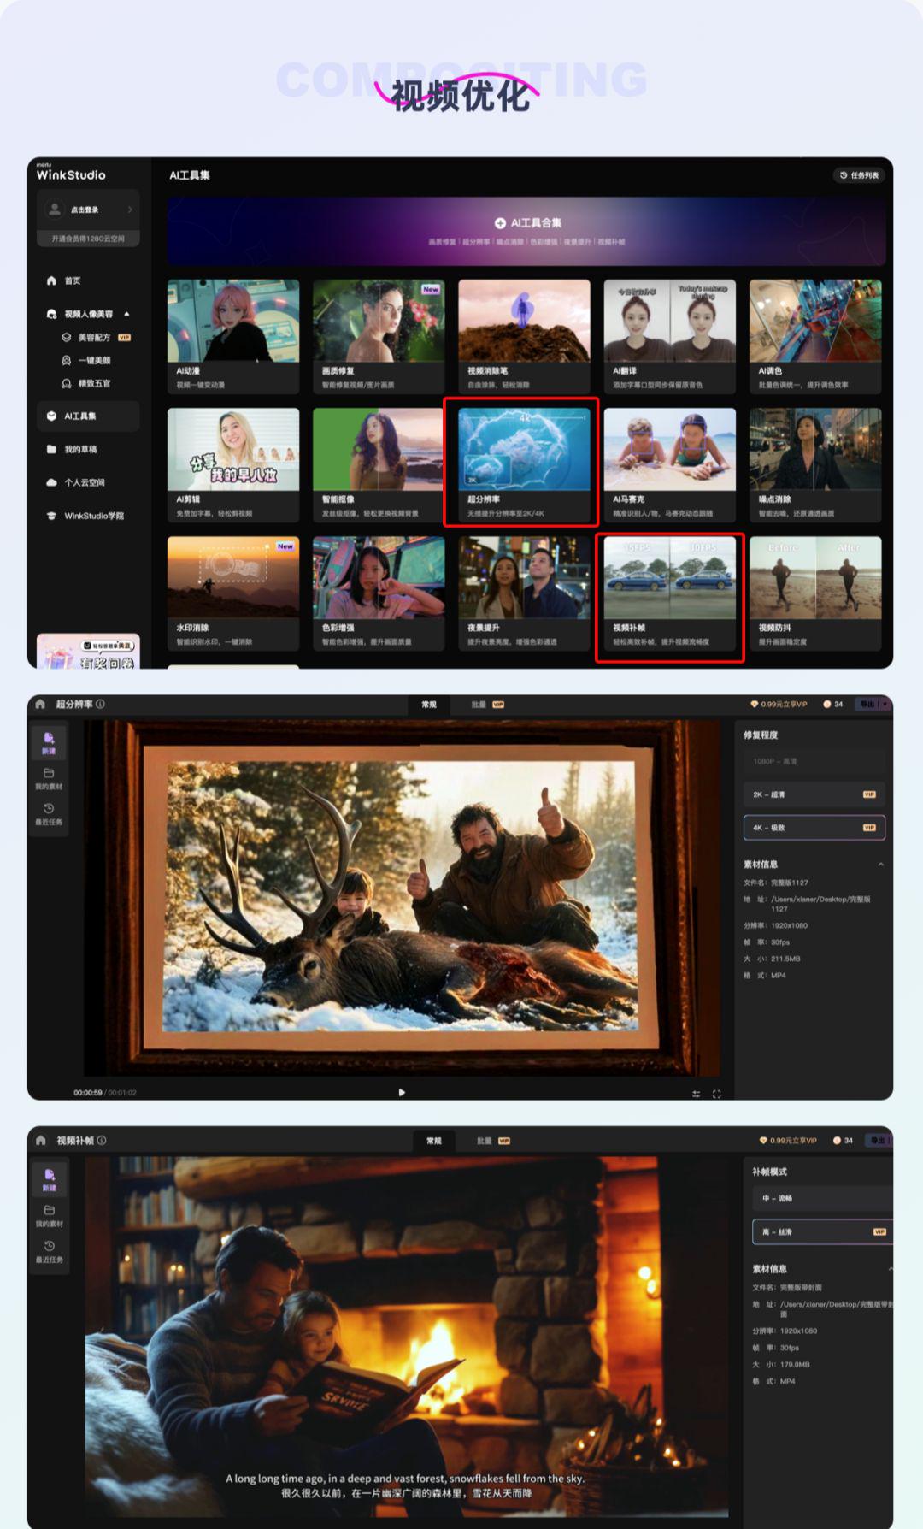The image size is (923, 1529).
Task: Switch to 常规 tab in 视频补帧 panel
Action: [434, 1141]
